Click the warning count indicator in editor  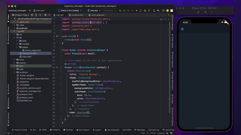tap(162, 19)
